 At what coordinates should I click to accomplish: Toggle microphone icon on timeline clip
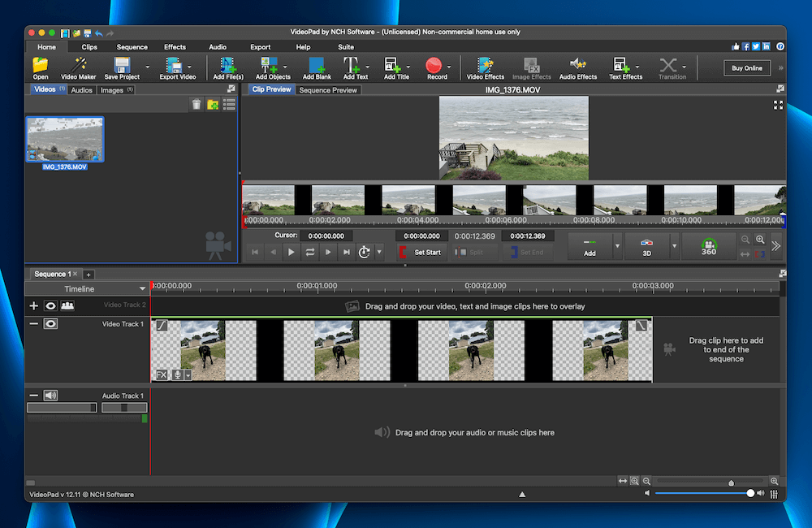tap(177, 374)
